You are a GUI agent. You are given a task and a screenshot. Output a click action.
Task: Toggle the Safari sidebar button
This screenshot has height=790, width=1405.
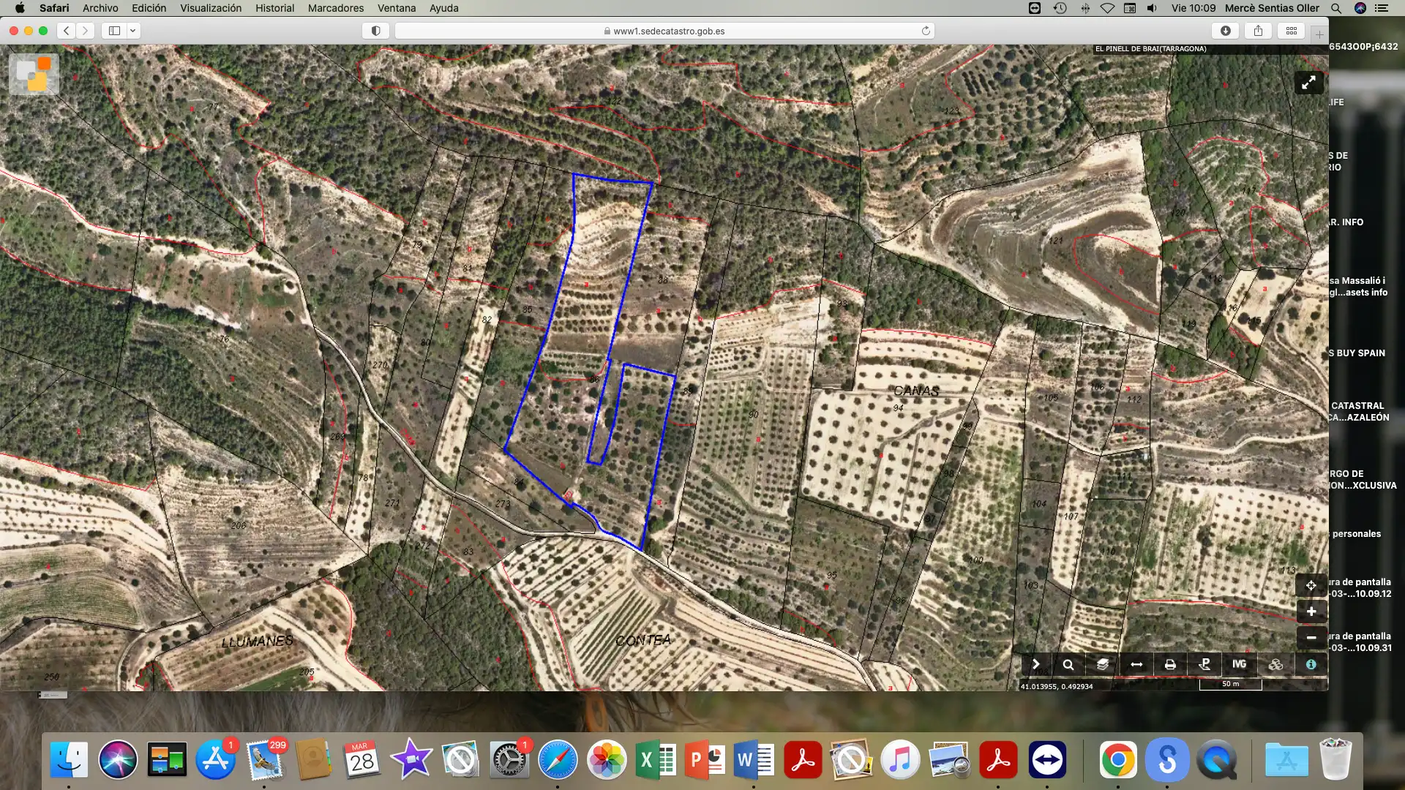[114, 31]
